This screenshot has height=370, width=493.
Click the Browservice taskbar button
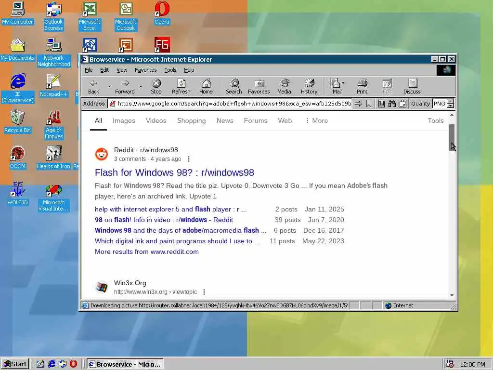125,364
